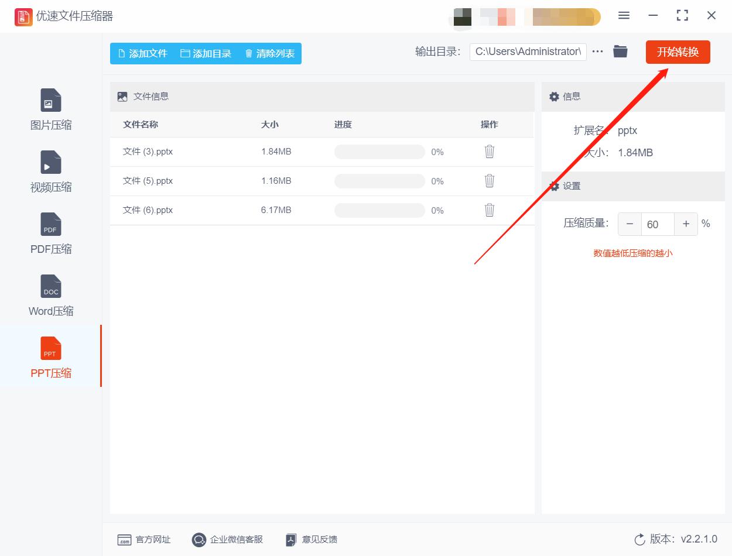
Task: Delete 文件 (3).pptx using its trash icon
Action: (x=489, y=152)
